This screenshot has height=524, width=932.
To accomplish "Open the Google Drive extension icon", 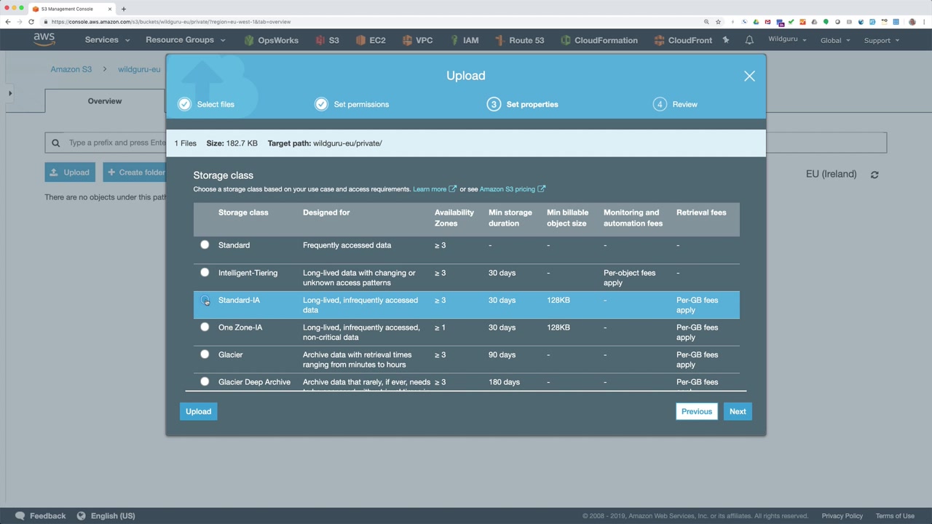I will pyautogui.click(x=756, y=22).
